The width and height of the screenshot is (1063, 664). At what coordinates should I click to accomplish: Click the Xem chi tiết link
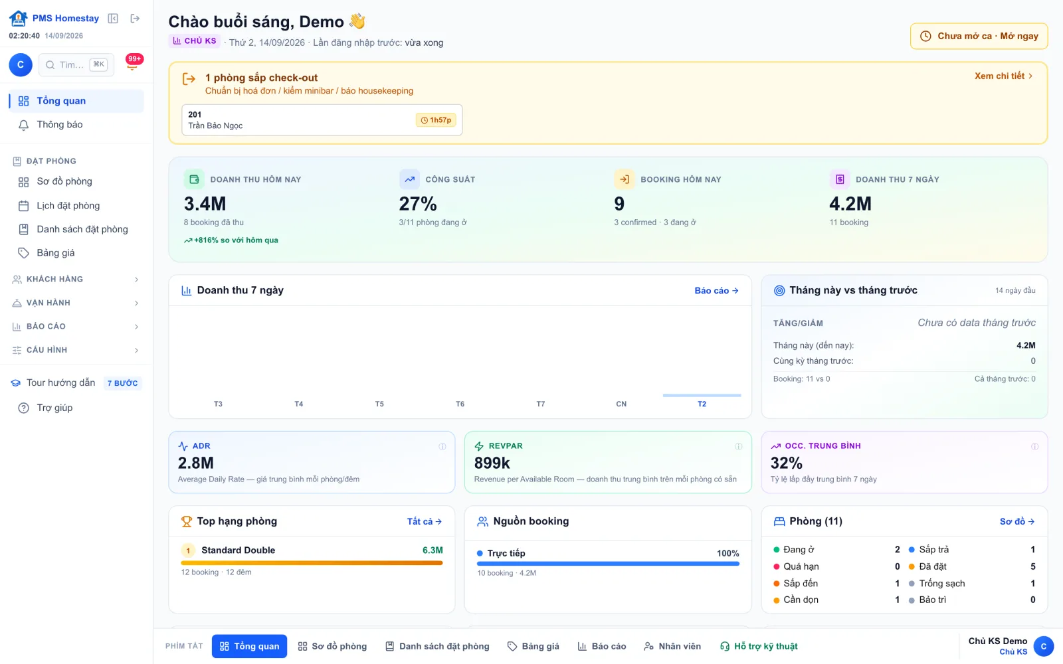point(1003,76)
